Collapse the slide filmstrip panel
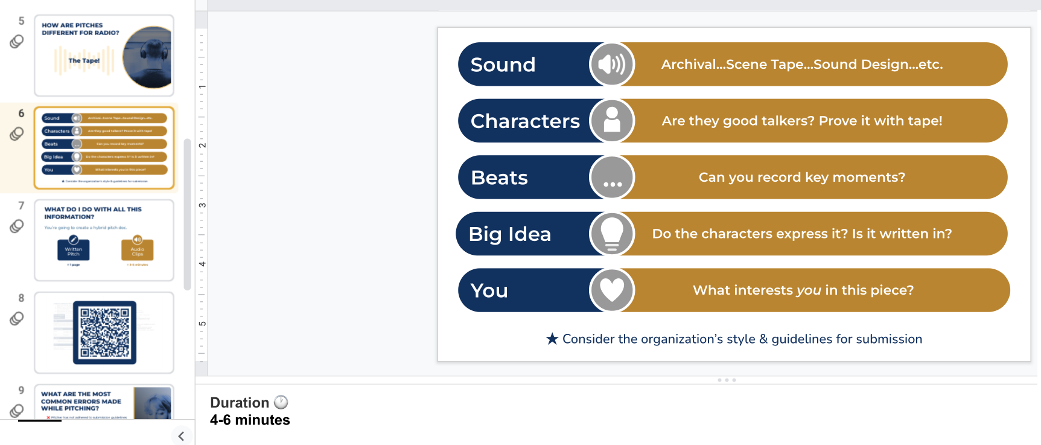 tap(181, 436)
